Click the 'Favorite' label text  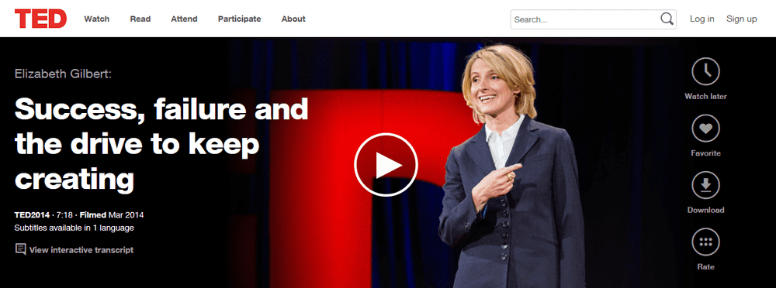[x=705, y=153]
